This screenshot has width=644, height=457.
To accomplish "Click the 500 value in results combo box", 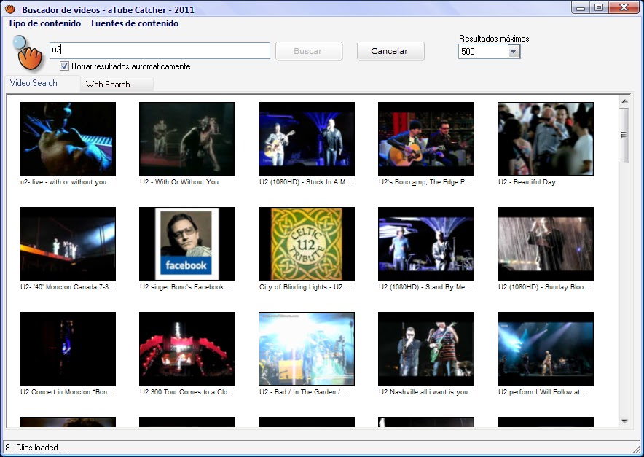I will [x=468, y=51].
